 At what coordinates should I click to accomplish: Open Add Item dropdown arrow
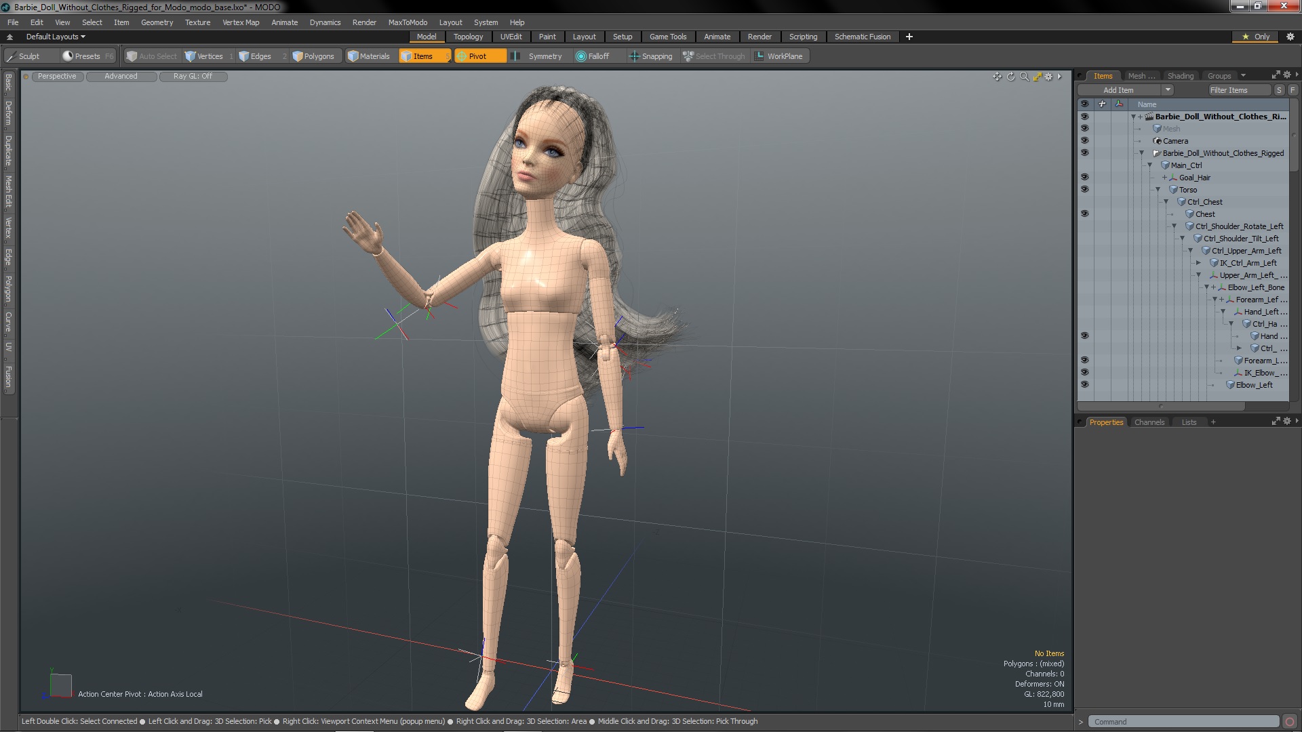[x=1167, y=90]
